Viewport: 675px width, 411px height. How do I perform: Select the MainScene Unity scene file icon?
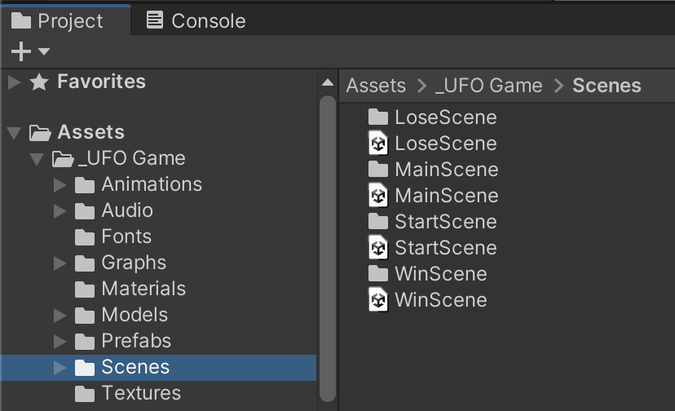(x=377, y=196)
